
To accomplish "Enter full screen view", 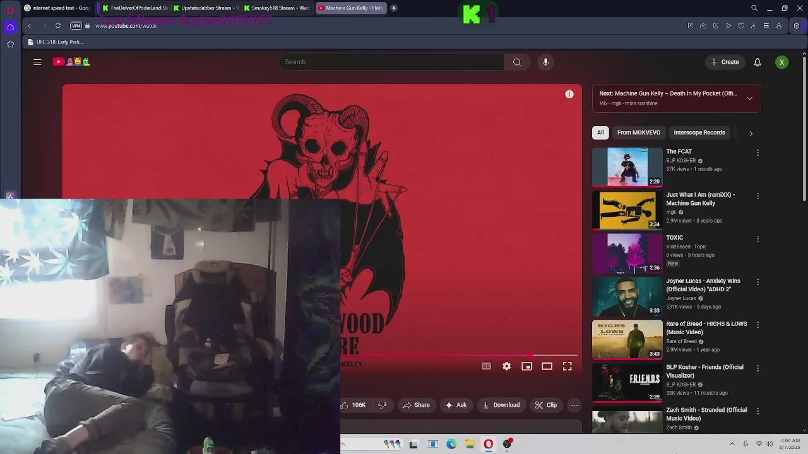I will pos(567,366).
